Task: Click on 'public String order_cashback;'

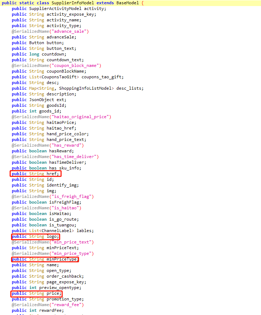Action: coord(48,277)
